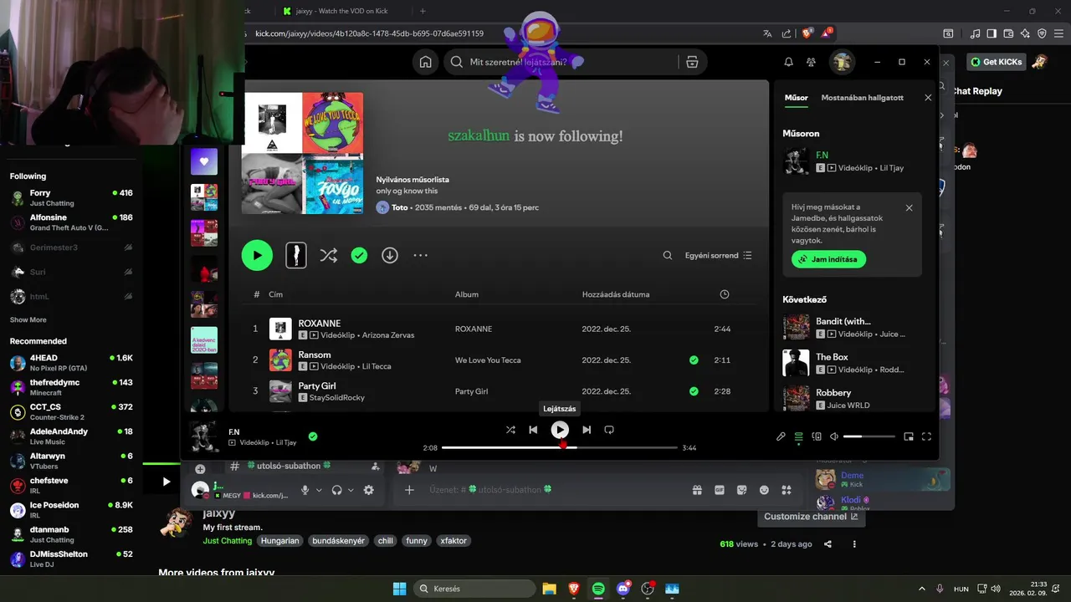The width and height of the screenshot is (1071, 602).
Task: Toggle saved check on Party Girl row
Action: coord(694,391)
